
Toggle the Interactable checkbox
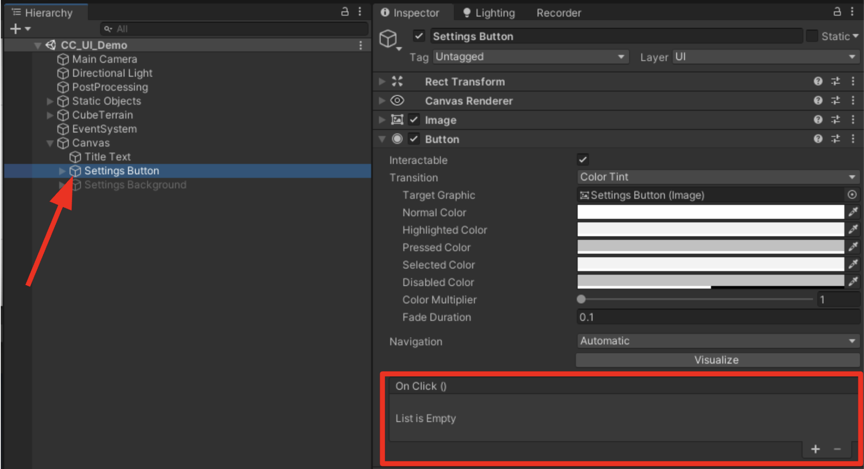click(583, 160)
